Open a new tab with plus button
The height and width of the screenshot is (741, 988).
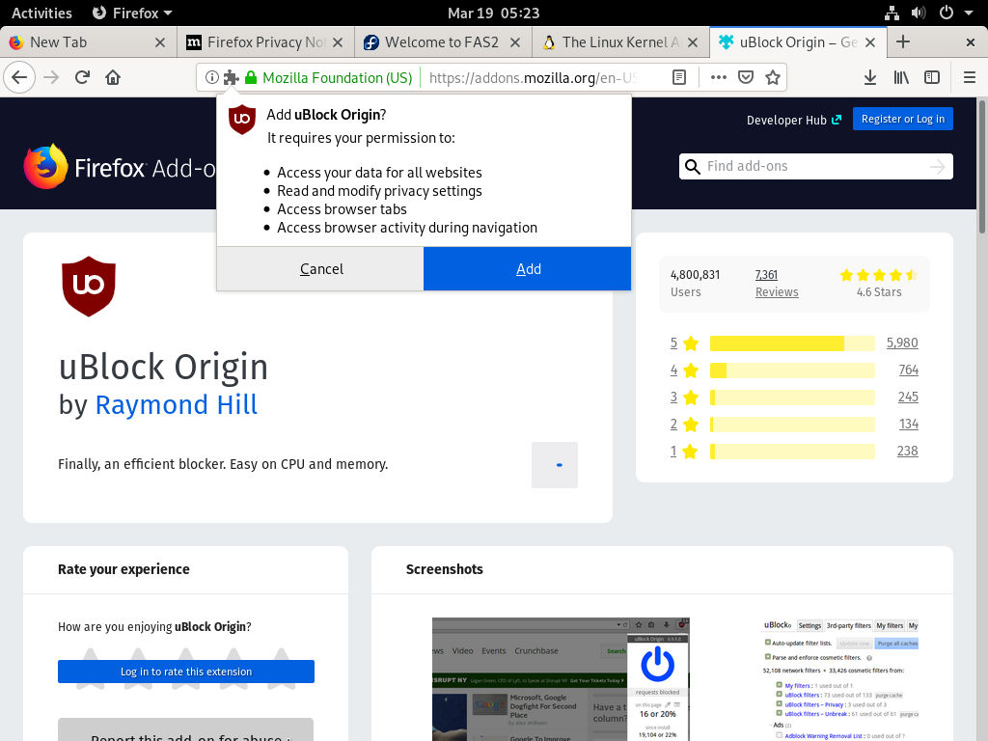pyautogui.click(x=903, y=42)
